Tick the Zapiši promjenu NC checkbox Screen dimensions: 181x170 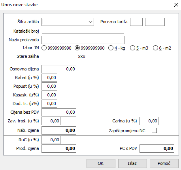154,131
